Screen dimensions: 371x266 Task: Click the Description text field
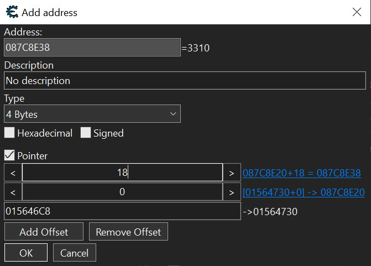tap(185, 81)
